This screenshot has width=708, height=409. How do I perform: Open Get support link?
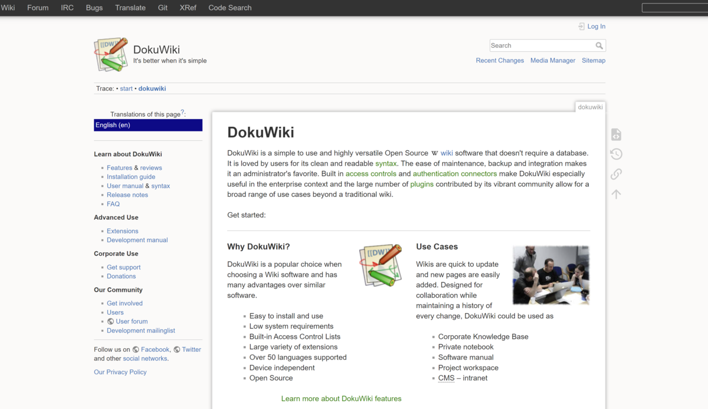click(x=124, y=268)
